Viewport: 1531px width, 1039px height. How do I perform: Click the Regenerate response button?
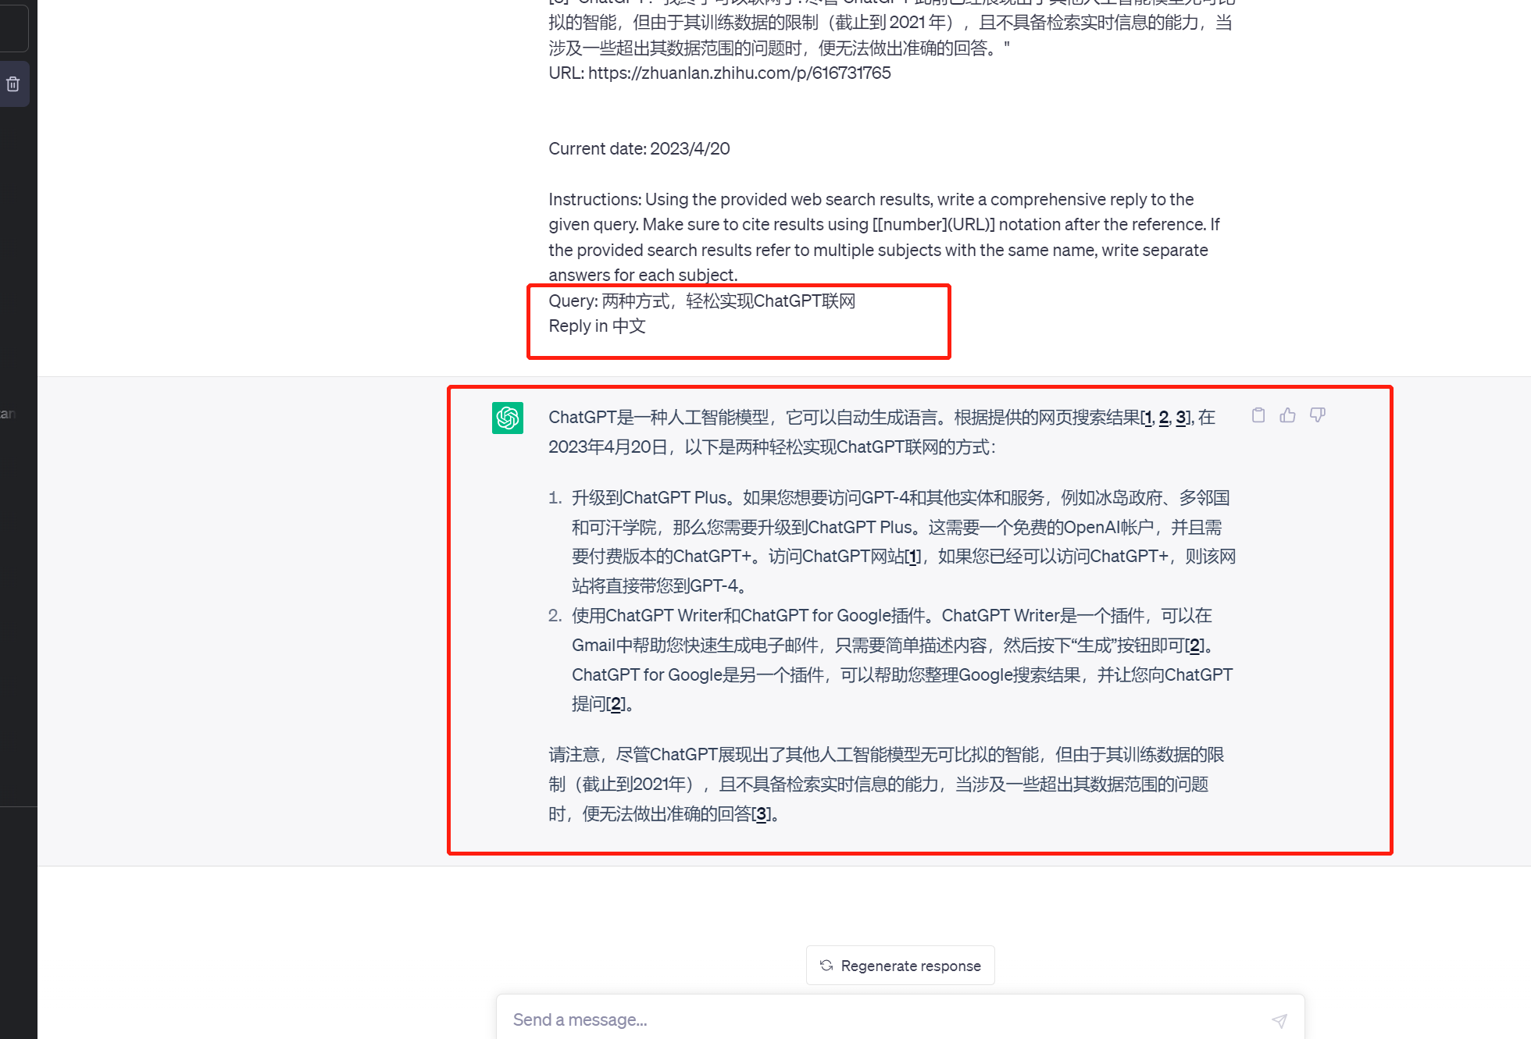(x=901, y=966)
